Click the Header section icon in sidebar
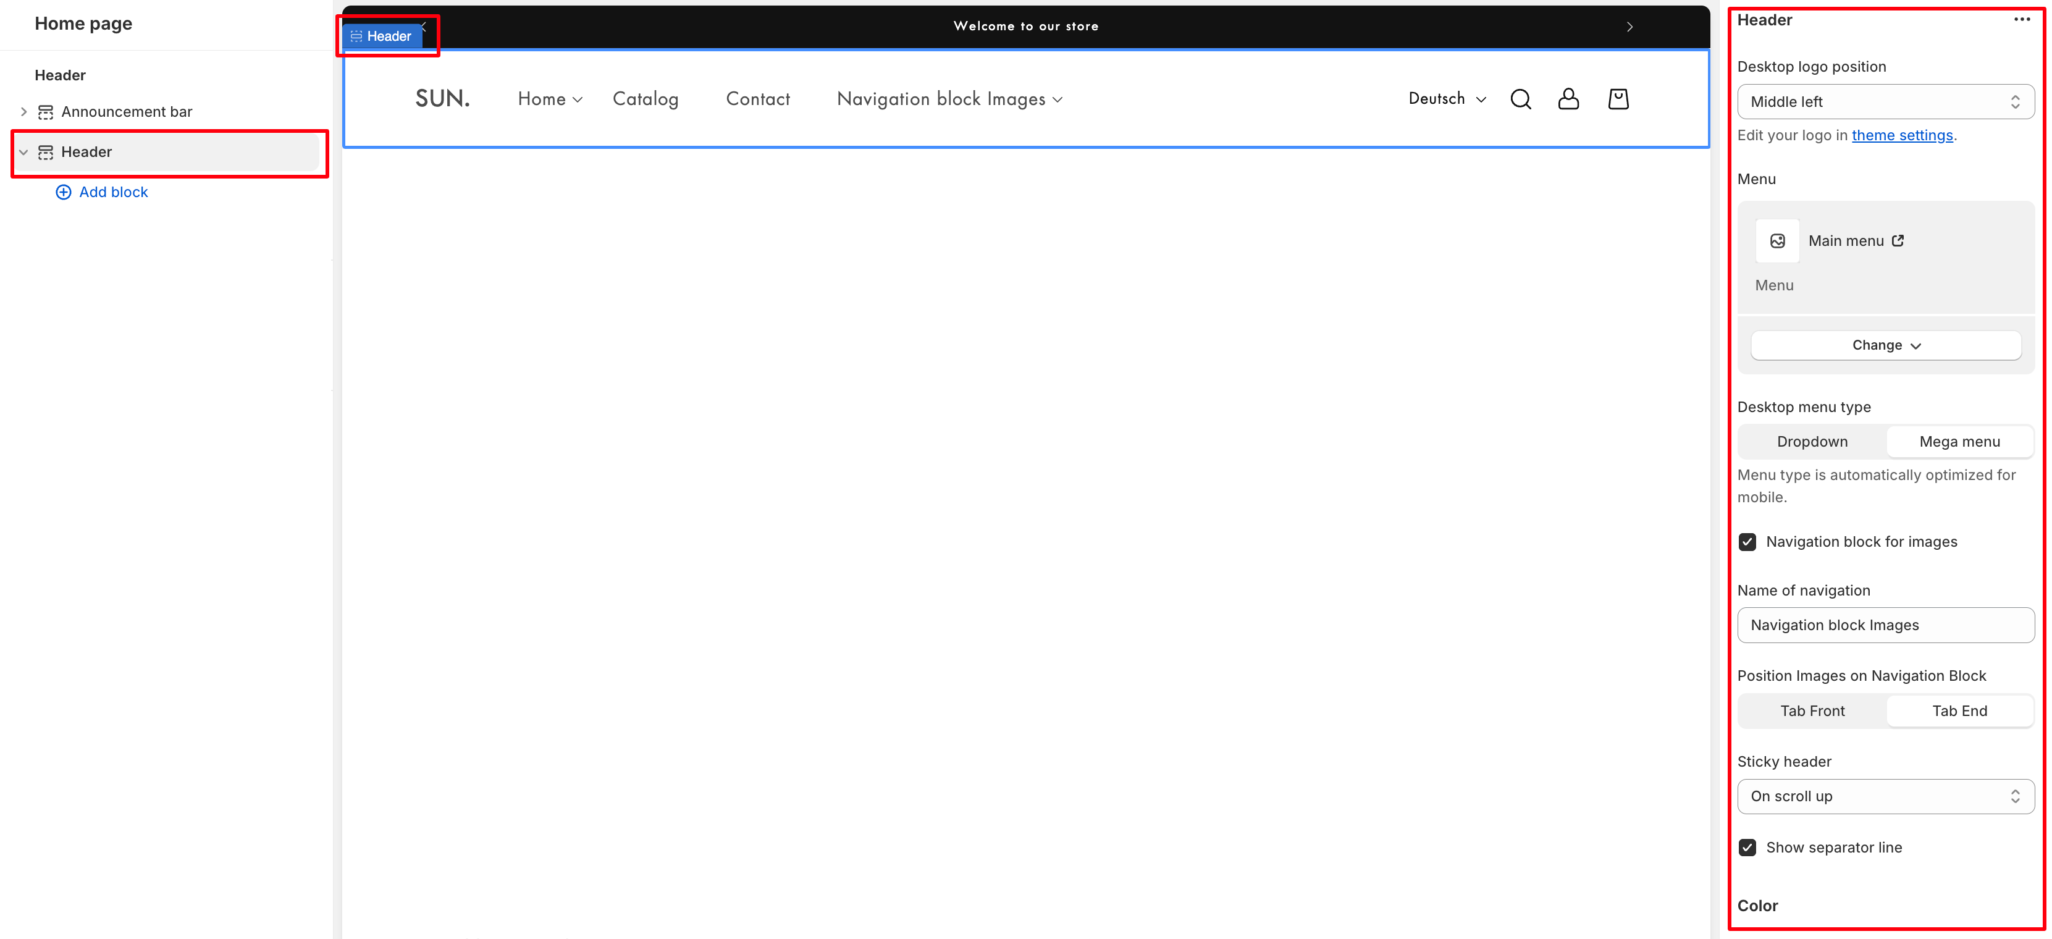 (x=46, y=152)
